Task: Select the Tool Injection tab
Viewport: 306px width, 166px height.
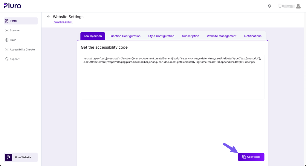Action: (x=93, y=36)
